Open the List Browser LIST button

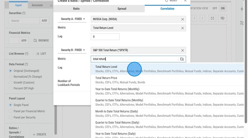pos(41,54)
